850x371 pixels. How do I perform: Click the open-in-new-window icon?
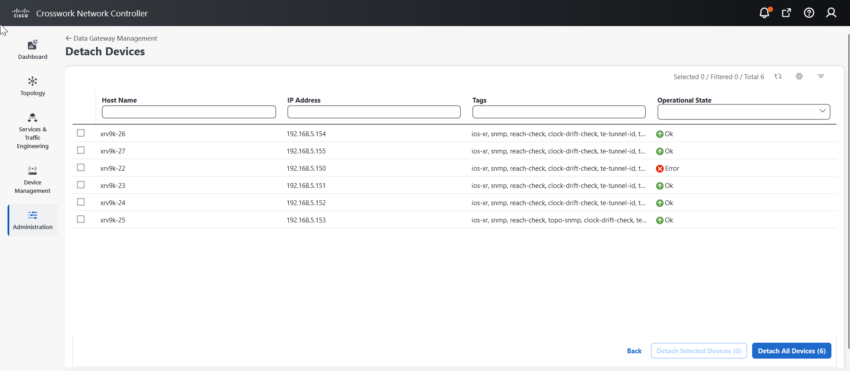pos(787,13)
